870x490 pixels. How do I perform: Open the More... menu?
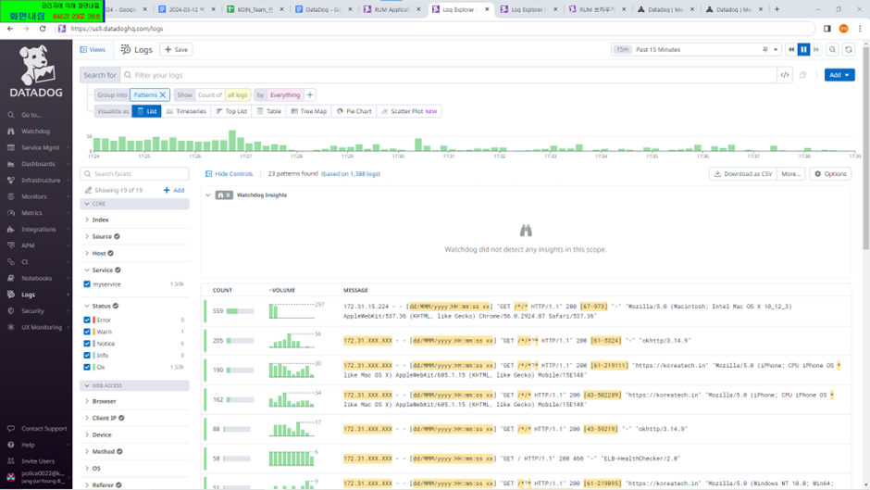coord(790,174)
